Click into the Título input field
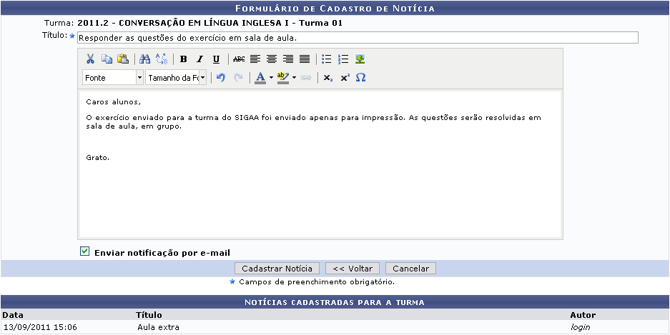 point(356,37)
